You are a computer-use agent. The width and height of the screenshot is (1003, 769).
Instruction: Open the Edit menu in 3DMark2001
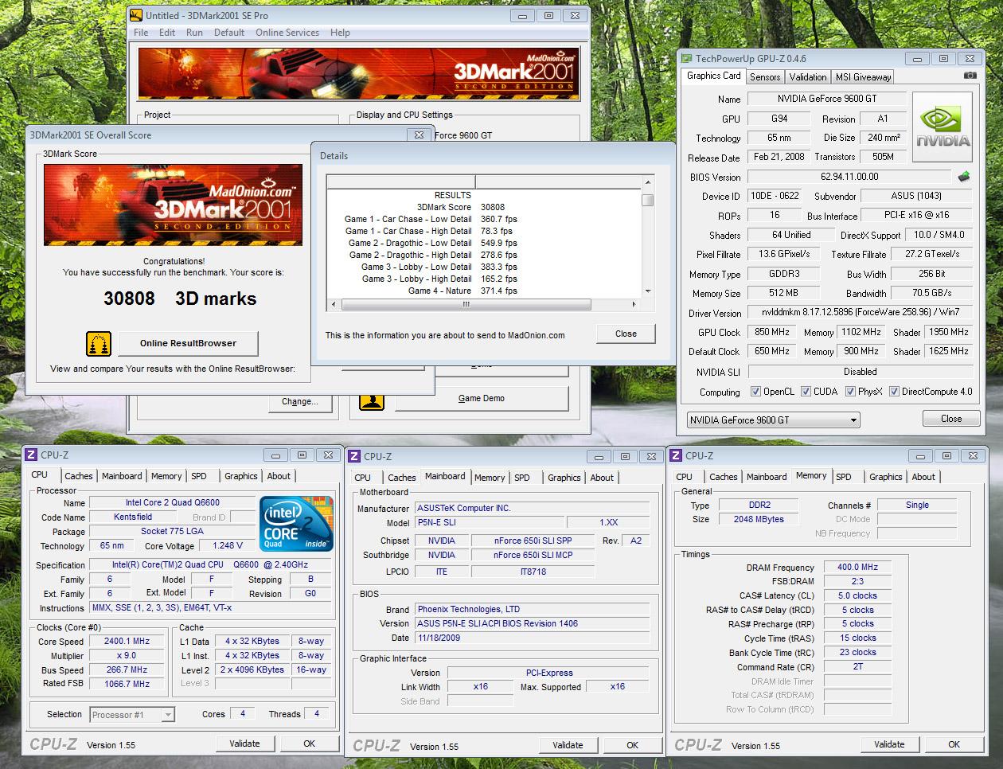(x=167, y=33)
